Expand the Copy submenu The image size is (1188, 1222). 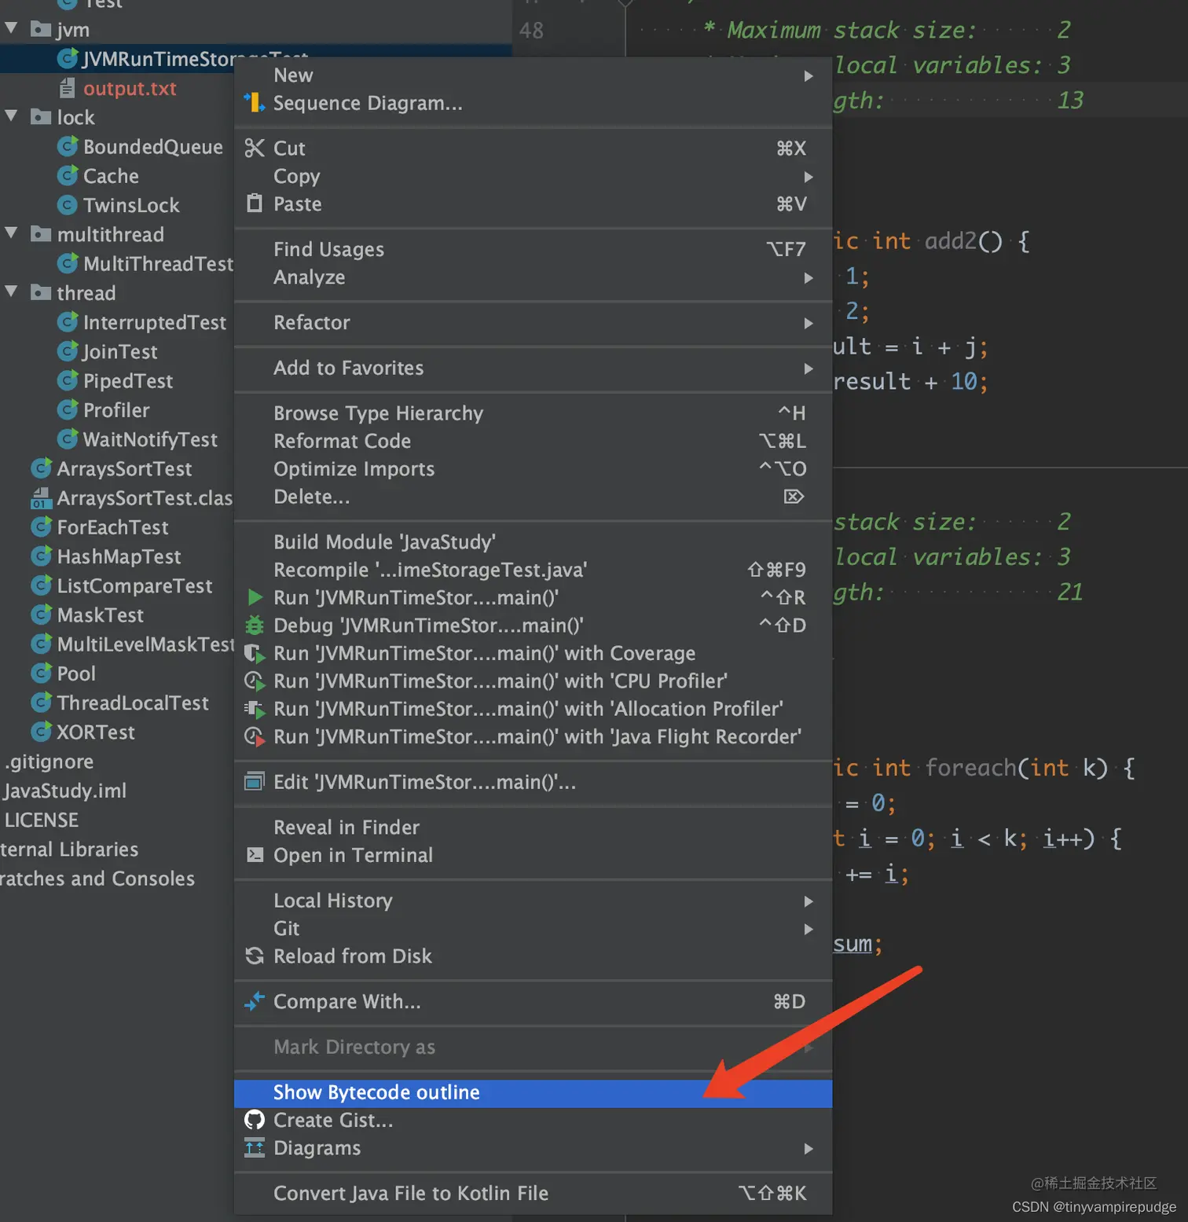[x=533, y=176]
